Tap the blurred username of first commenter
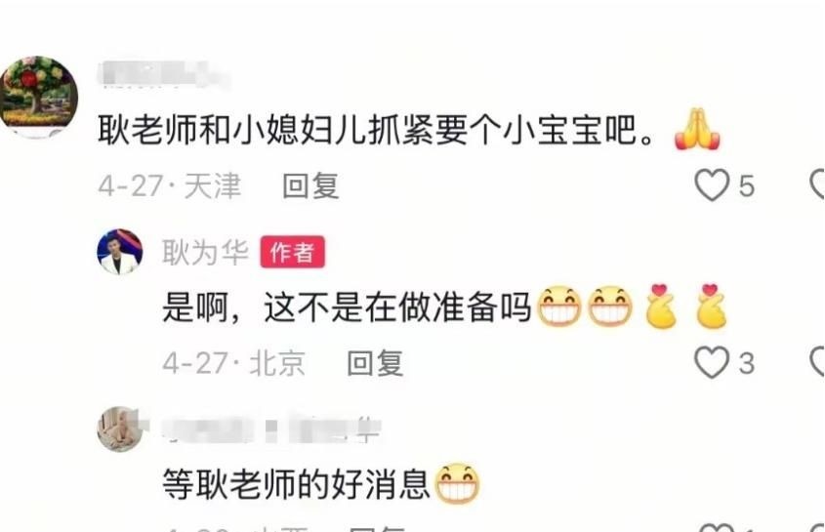The height and width of the screenshot is (532, 825). [164, 74]
